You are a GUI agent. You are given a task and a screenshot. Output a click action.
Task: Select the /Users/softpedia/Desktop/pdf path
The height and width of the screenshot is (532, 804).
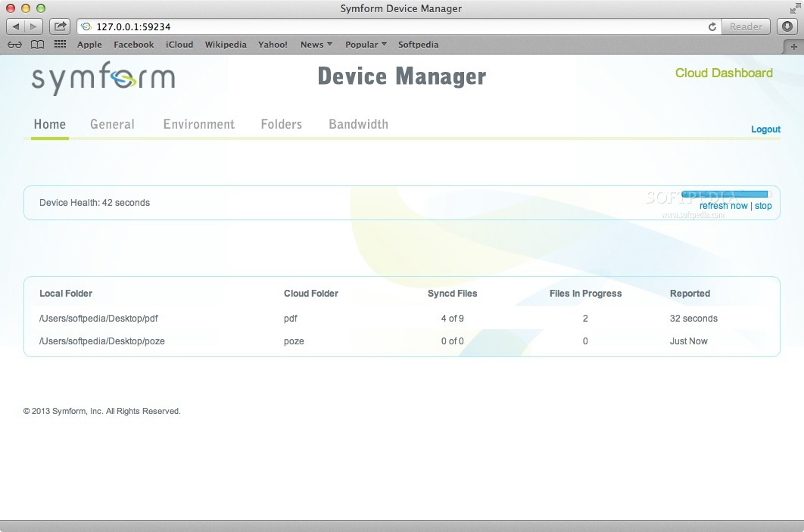[98, 319]
